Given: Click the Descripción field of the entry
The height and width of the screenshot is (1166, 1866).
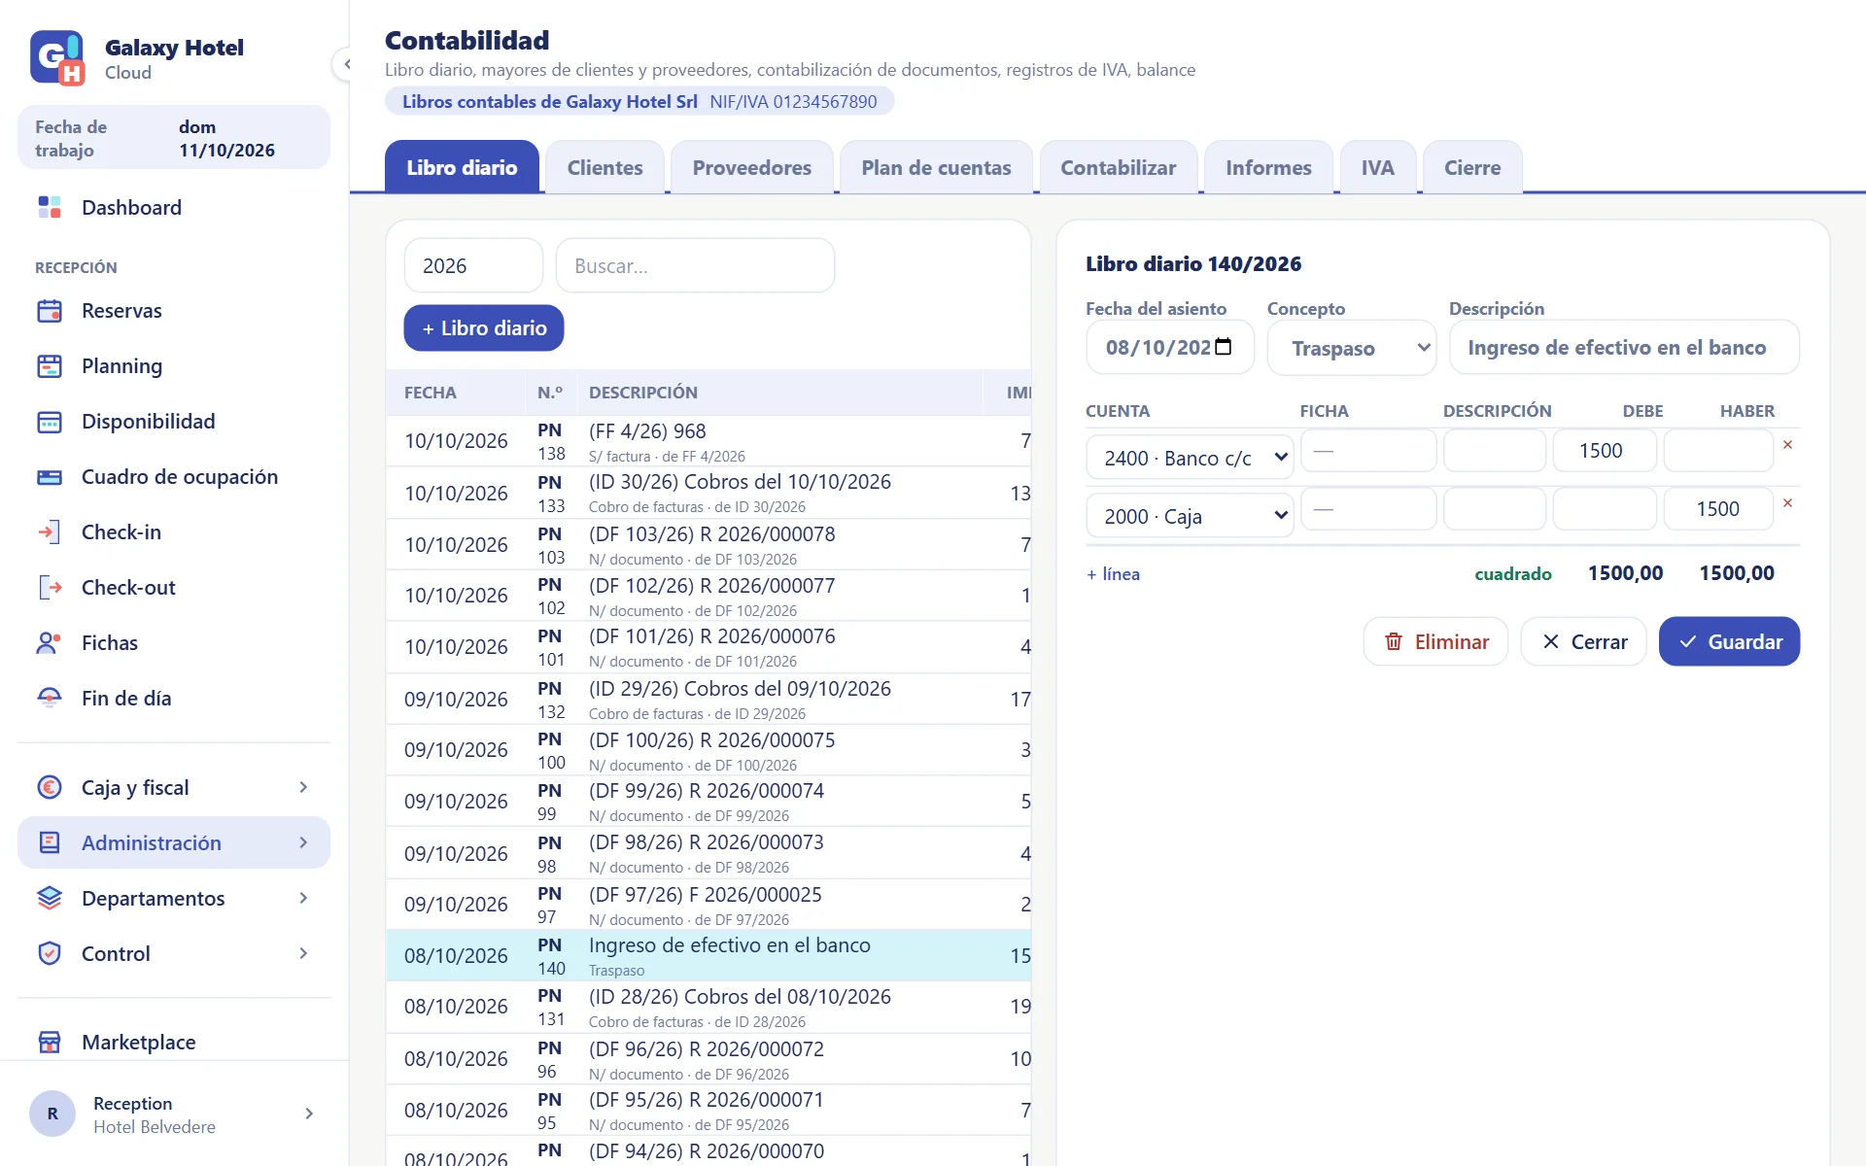Looking at the screenshot, I should point(1624,347).
